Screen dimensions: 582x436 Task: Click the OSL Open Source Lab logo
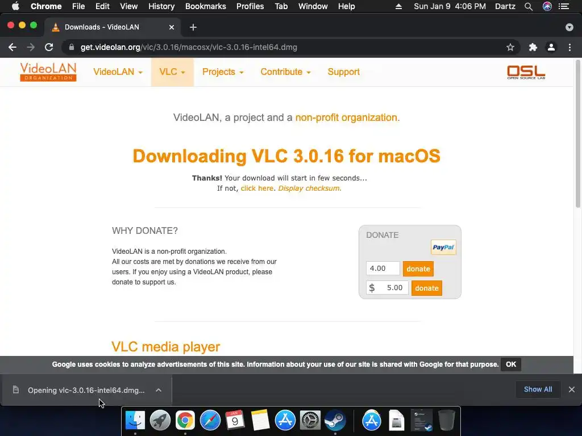pyautogui.click(x=526, y=72)
